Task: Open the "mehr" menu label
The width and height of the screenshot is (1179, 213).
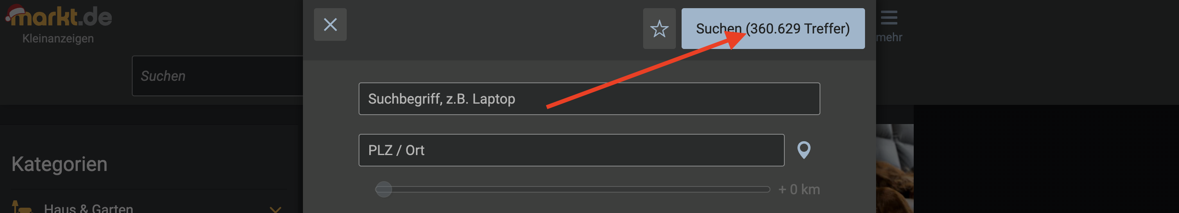Action: 889,38
